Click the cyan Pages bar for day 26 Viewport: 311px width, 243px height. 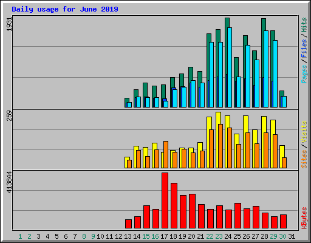tap(248, 76)
